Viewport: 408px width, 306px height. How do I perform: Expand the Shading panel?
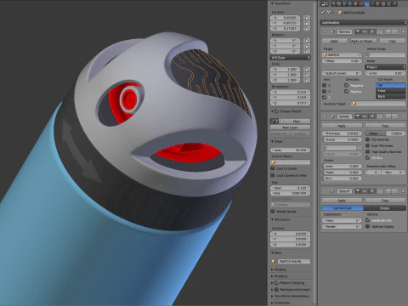pos(273,276)
